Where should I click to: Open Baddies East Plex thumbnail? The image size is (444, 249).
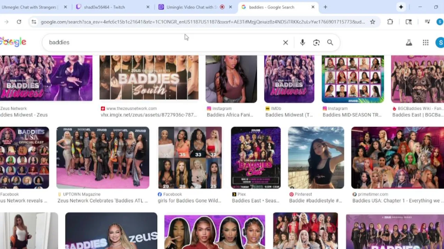(x=256, y=158)
